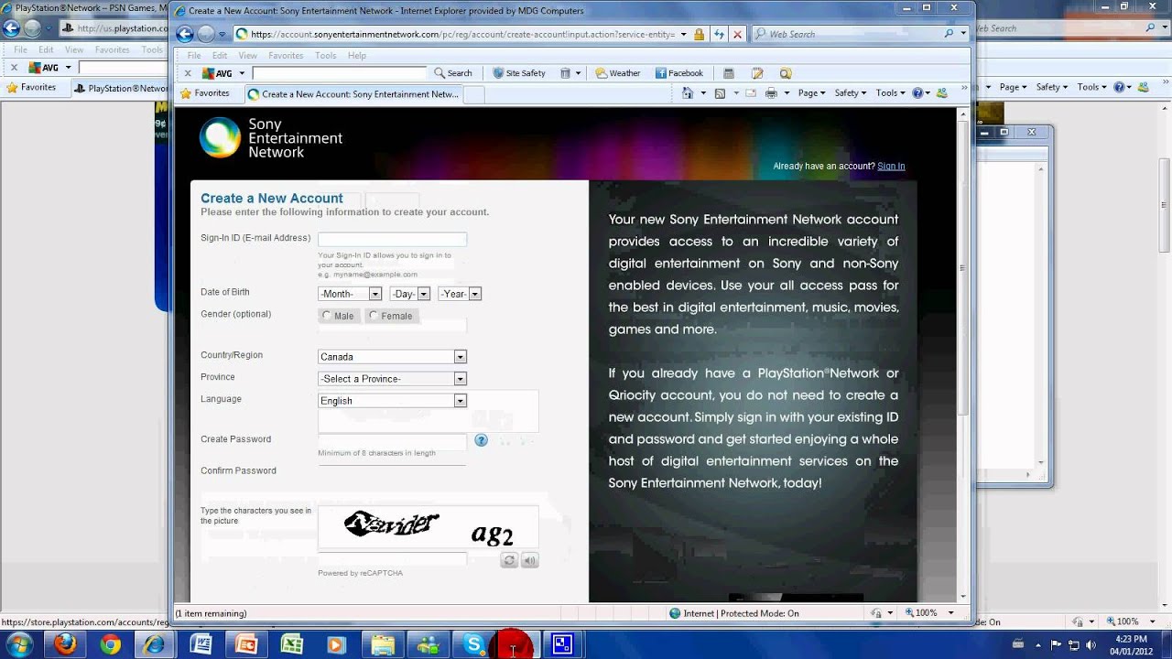Click the Print icon in command bar
Viewport: 1172px width, 659px height.
[x=771, y=93]
